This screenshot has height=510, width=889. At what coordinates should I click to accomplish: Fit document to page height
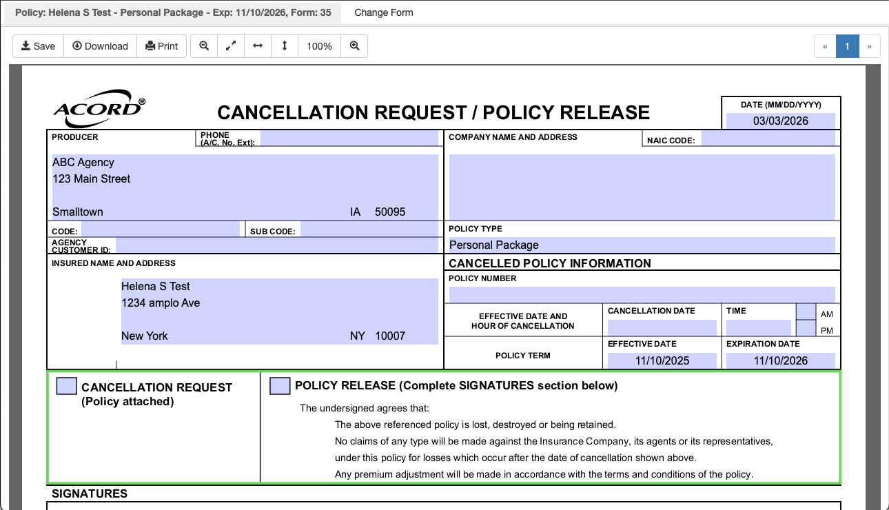pyautogui.click(x=285, y=46)
